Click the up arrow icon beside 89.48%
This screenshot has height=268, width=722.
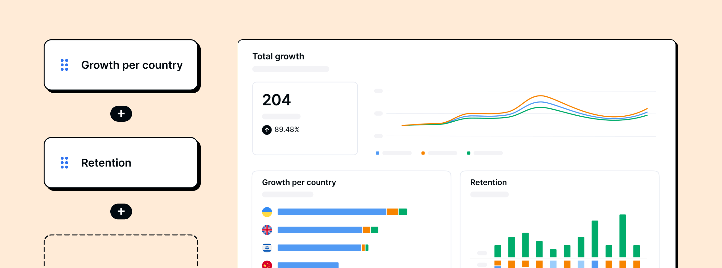coord(267,130)
